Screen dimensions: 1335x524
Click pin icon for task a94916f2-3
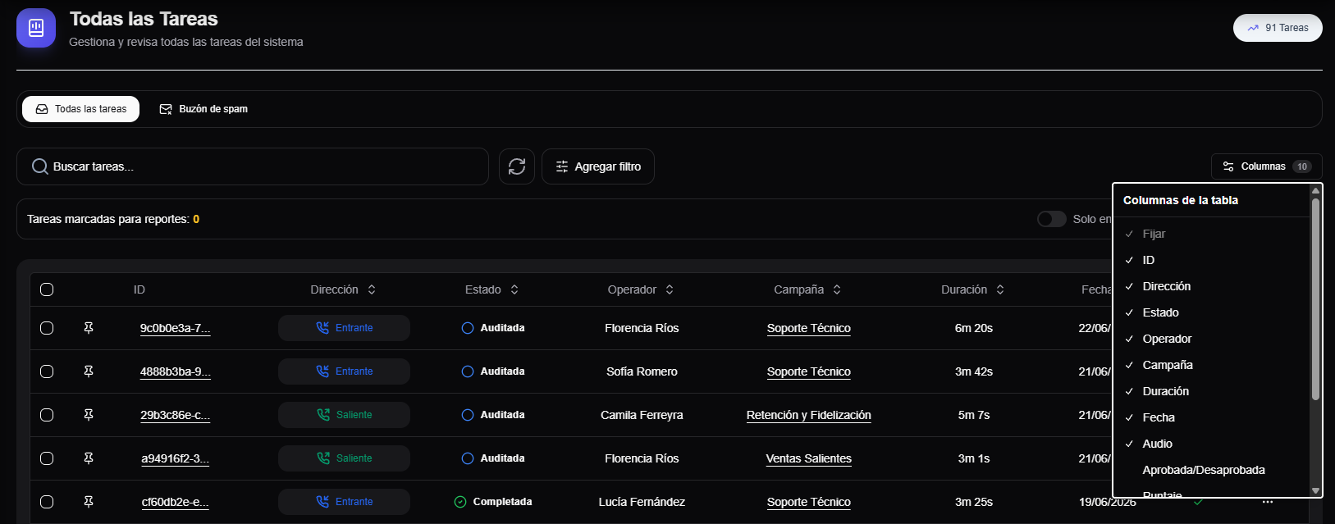pos(89,458)
